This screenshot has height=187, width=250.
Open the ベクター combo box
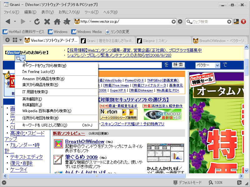click(x=208, y=65)
